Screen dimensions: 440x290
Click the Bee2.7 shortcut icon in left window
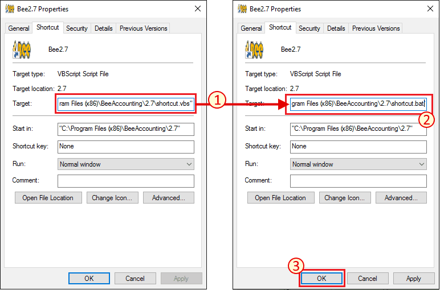(22, 49)
